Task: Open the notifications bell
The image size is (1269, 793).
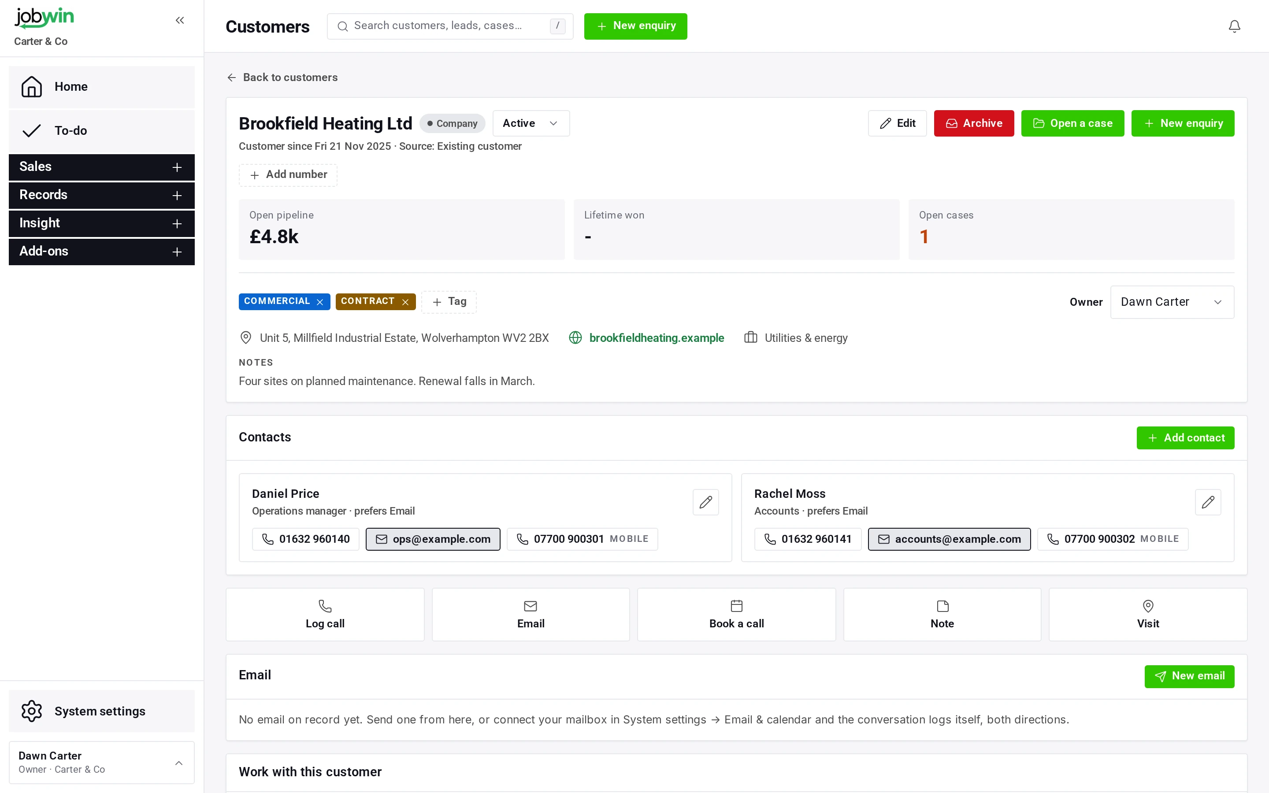Action: click(1234, 26)
